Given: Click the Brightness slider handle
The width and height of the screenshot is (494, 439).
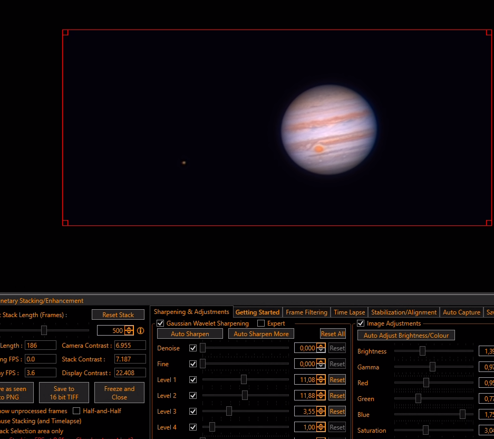Looking at the screenshot, I should (x=422, y=351).
